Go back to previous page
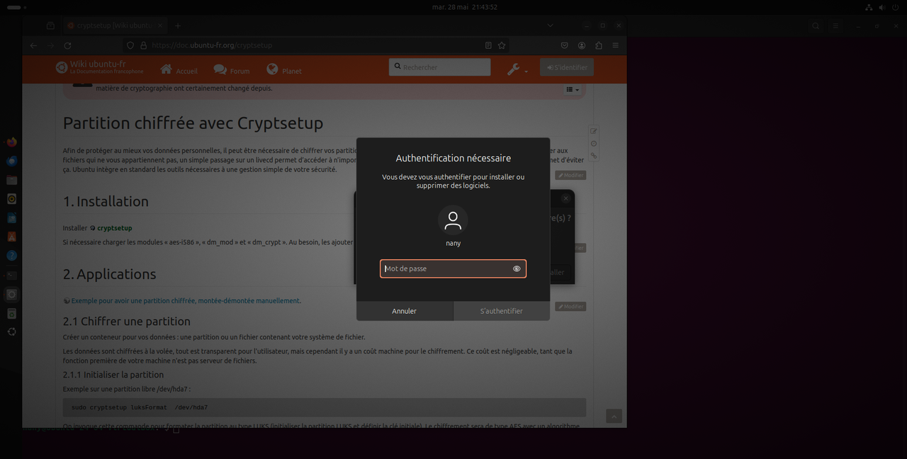Viewport: 907px width, 459px height. 33,45
